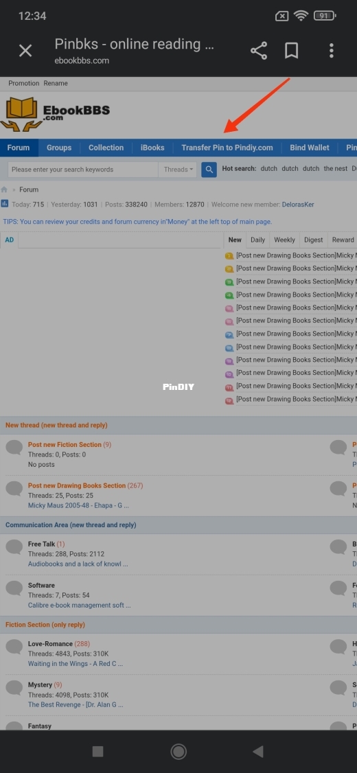Tap the Android back navigation triangle
The height and width of the screenshot is (773, 357).
(257, 751)
